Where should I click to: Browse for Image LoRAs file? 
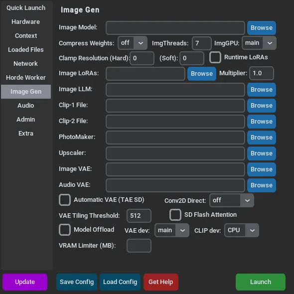(x=202, y=74)
